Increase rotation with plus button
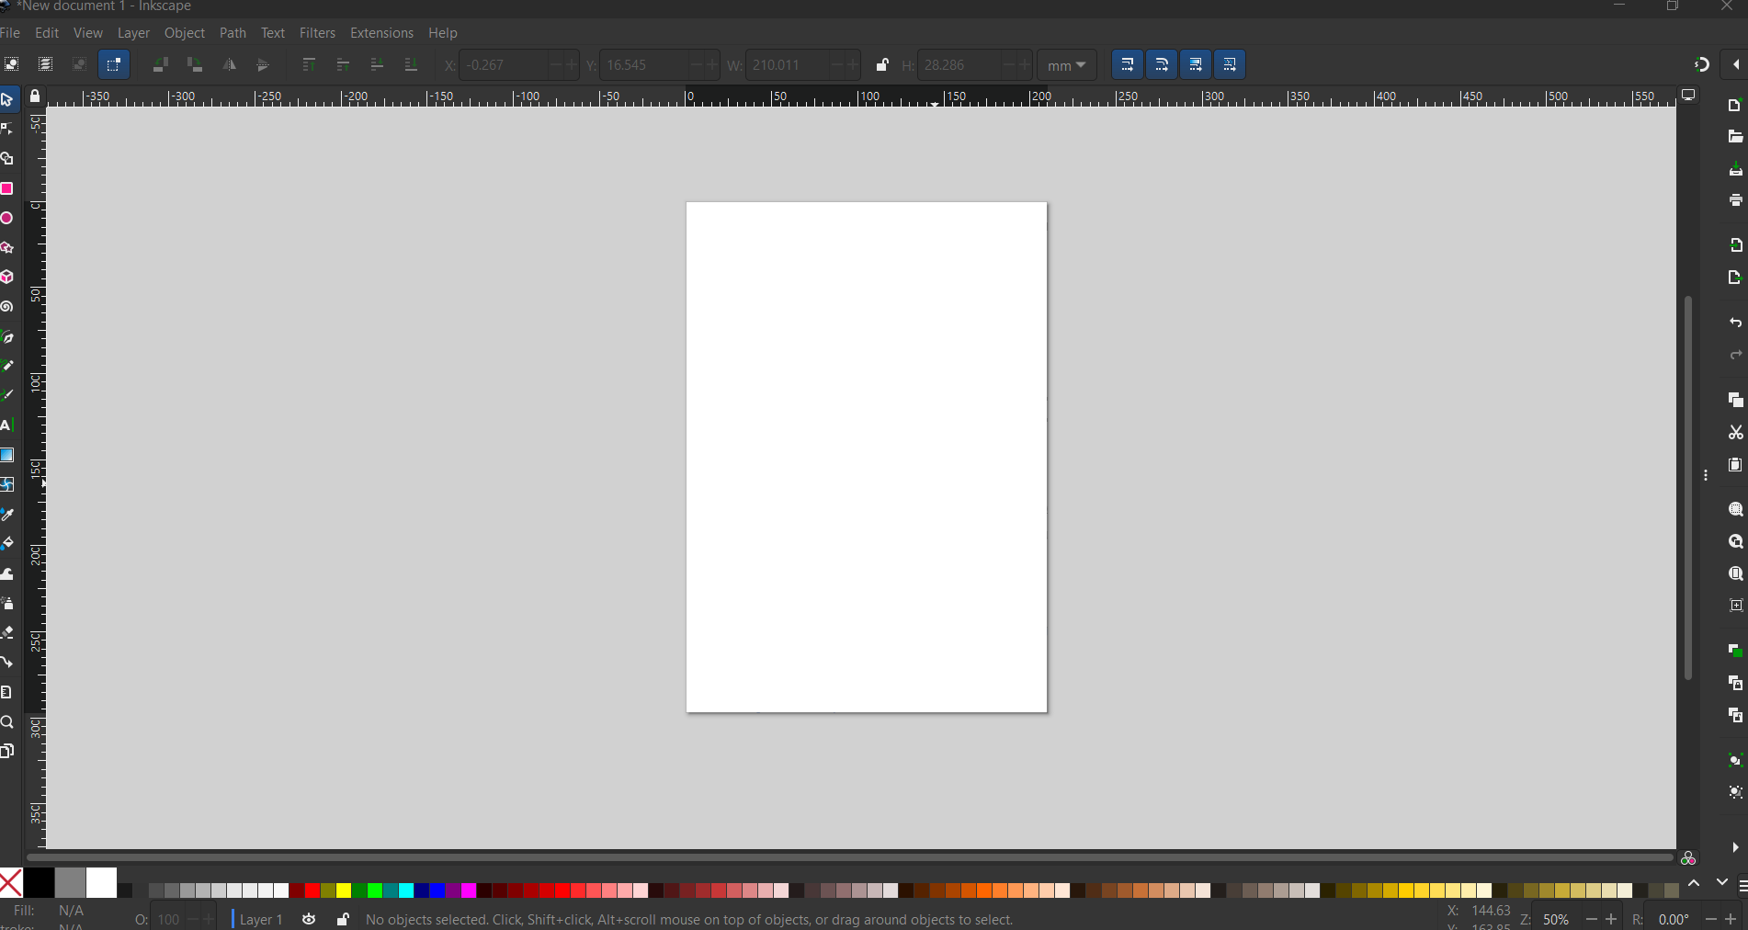The height and width of the screenshot is (930, 1748). coord(1731,919)
